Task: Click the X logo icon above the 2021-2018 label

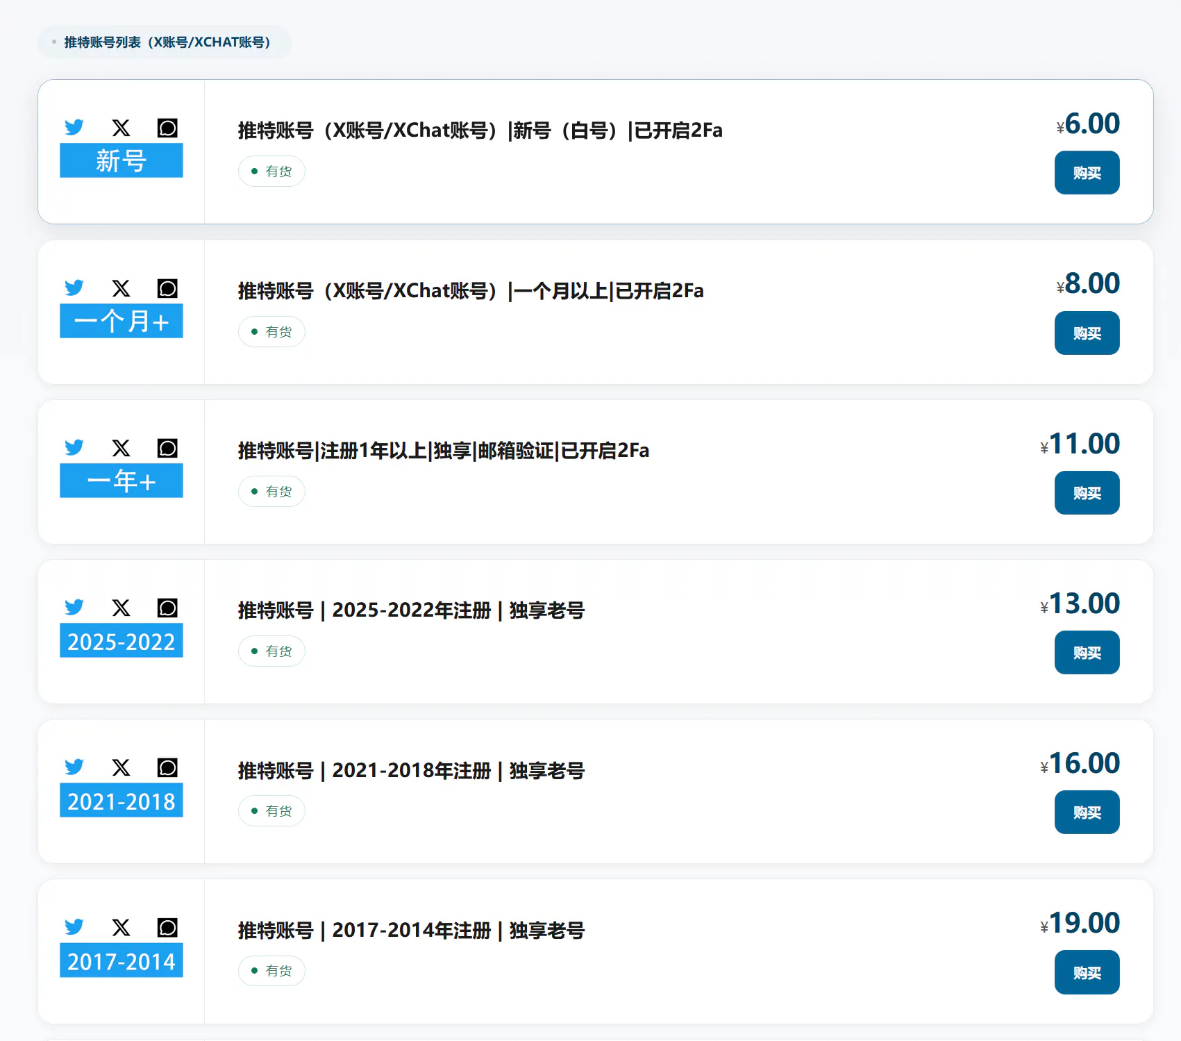Action: tap(121, 767)
